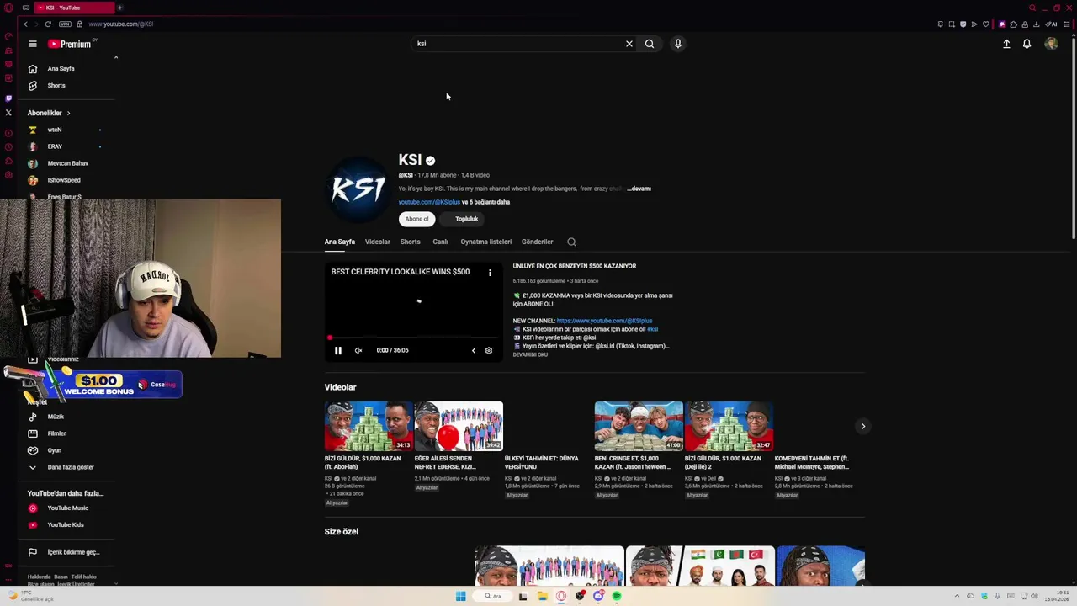Open 'İçerik bildirme geç...' flag item
Viewport: 1077px width, 606px height.
pyautogui.click(x=72, y=552)
